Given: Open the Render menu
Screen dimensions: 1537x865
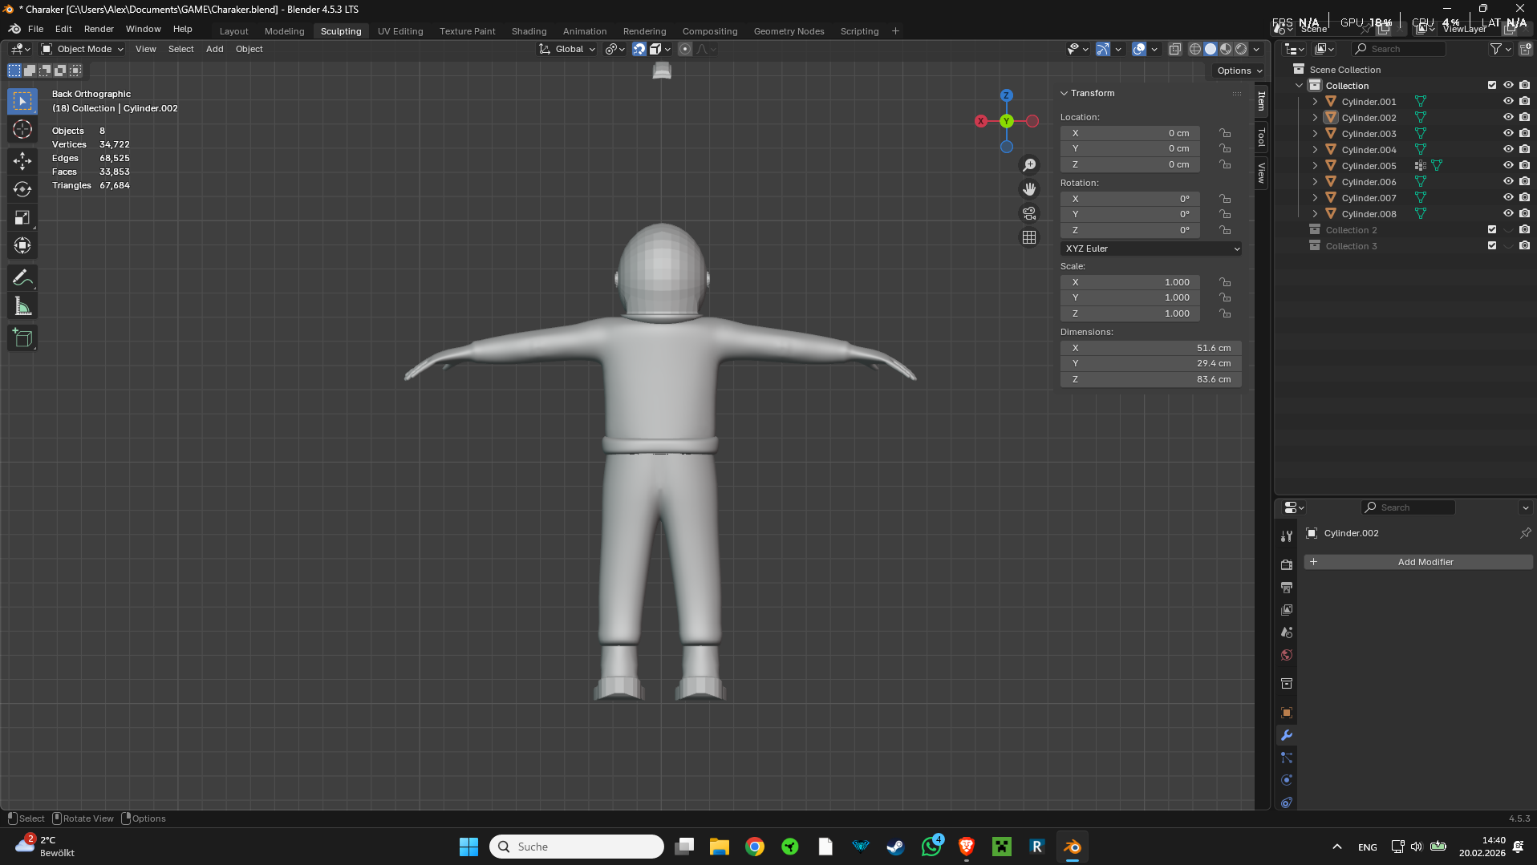Looking at the screenshot, I should point(99,29).
